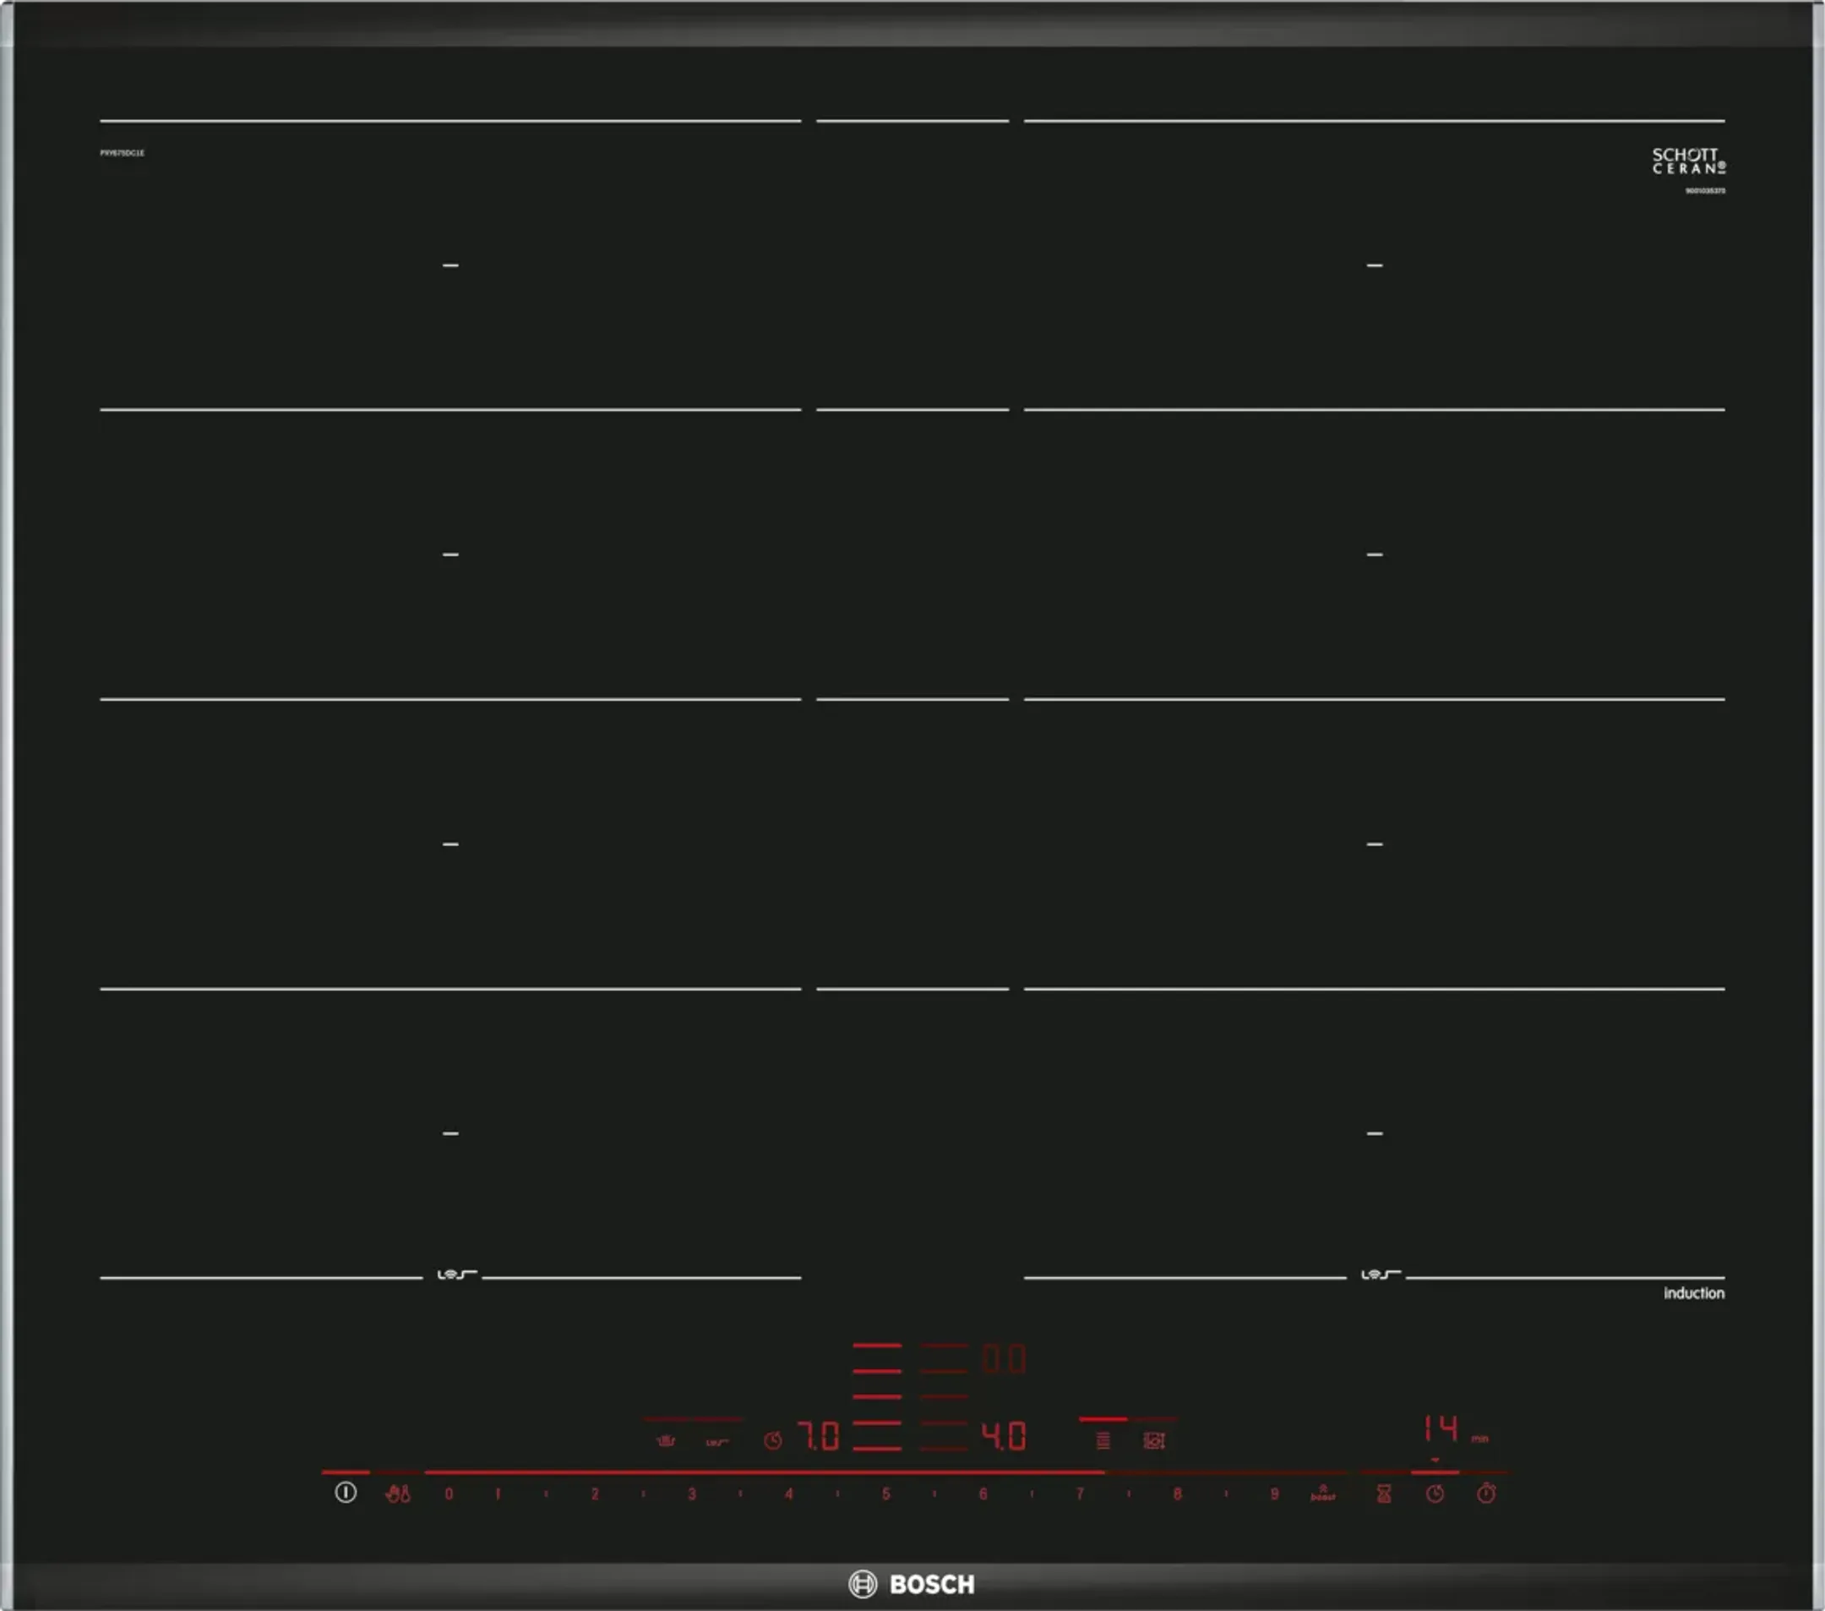The width and height of the screenshot is (1825, 1611).
Task: Tap the stopwatch count-up timer icon
Action: 1485,1494
